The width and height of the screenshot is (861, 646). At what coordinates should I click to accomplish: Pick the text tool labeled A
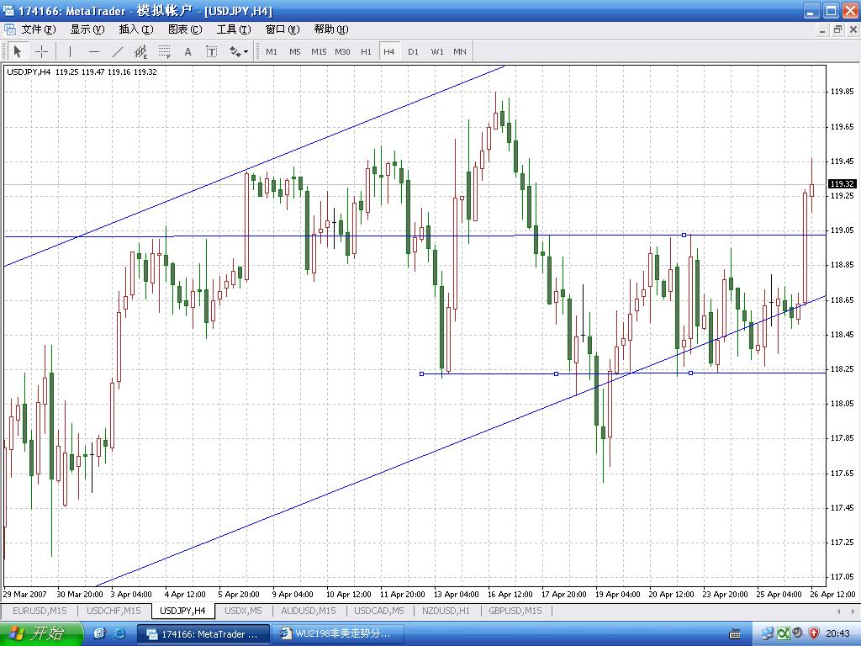coord(188,51)
